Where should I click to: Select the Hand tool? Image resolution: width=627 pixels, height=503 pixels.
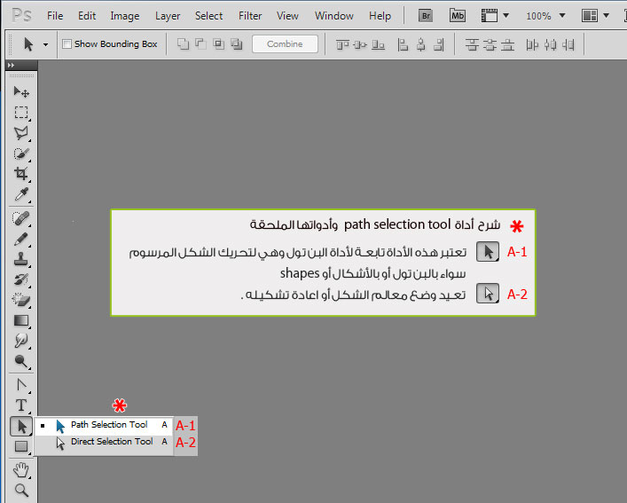21,470
